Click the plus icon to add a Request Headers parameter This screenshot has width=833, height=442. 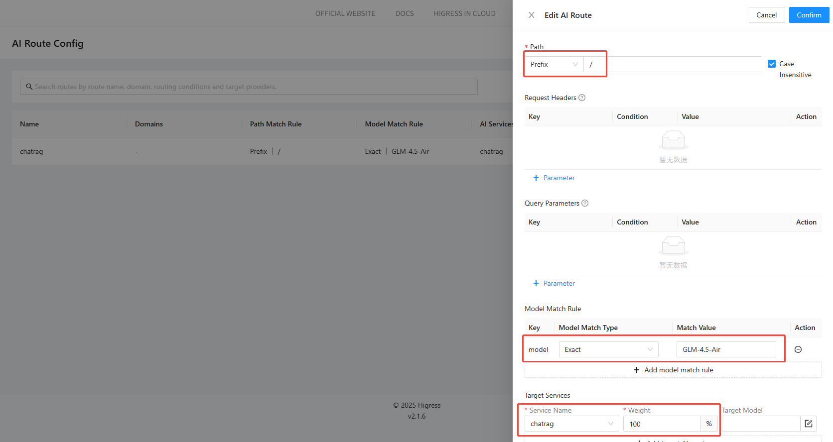click(536, 178)
